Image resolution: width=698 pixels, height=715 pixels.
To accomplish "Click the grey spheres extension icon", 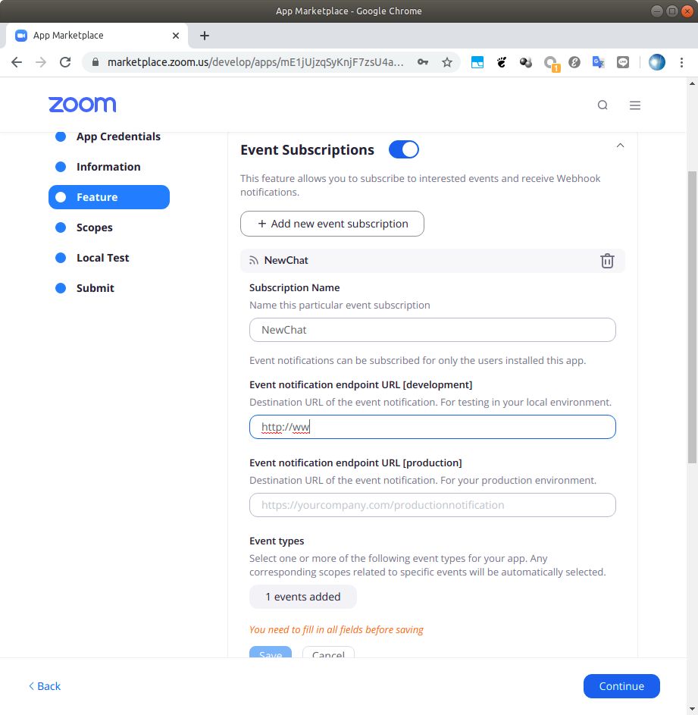I will point(526,62).
